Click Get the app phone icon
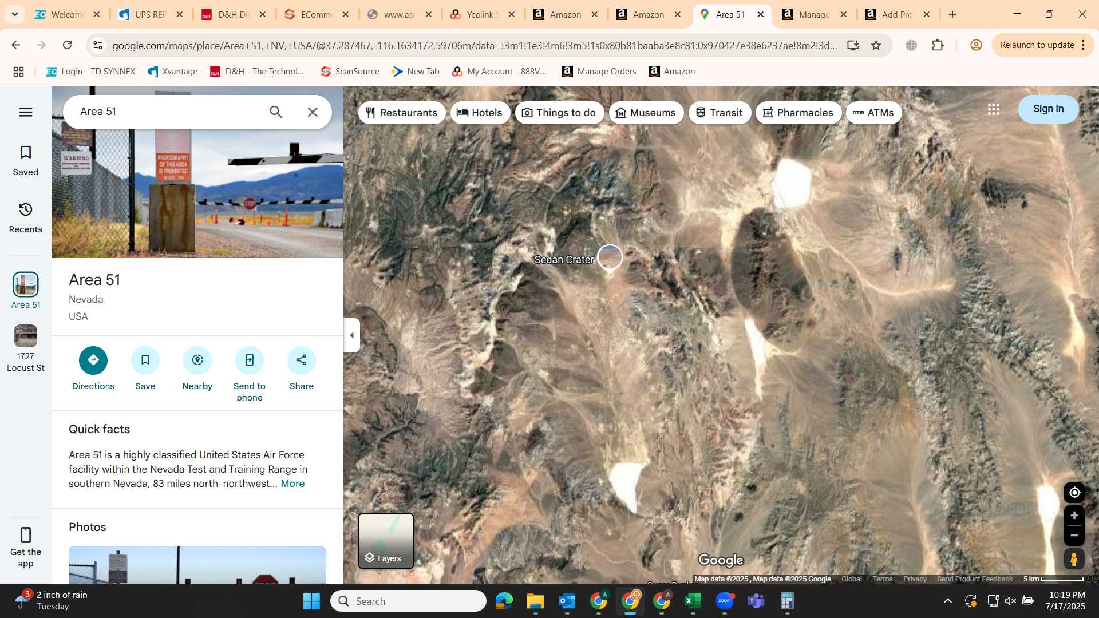This screenshot has width=1099, height=618. [26, 535]
